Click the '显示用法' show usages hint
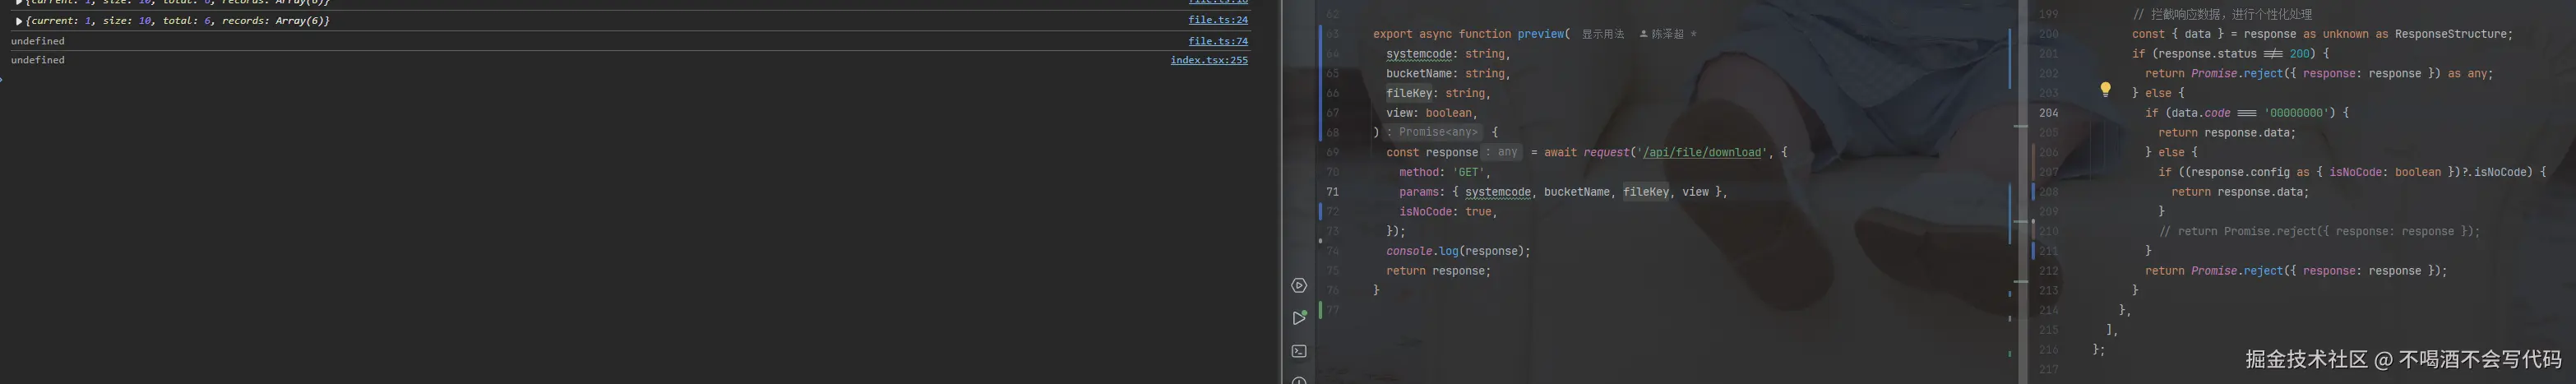The image size is (2576, 384). [1603, 34]
